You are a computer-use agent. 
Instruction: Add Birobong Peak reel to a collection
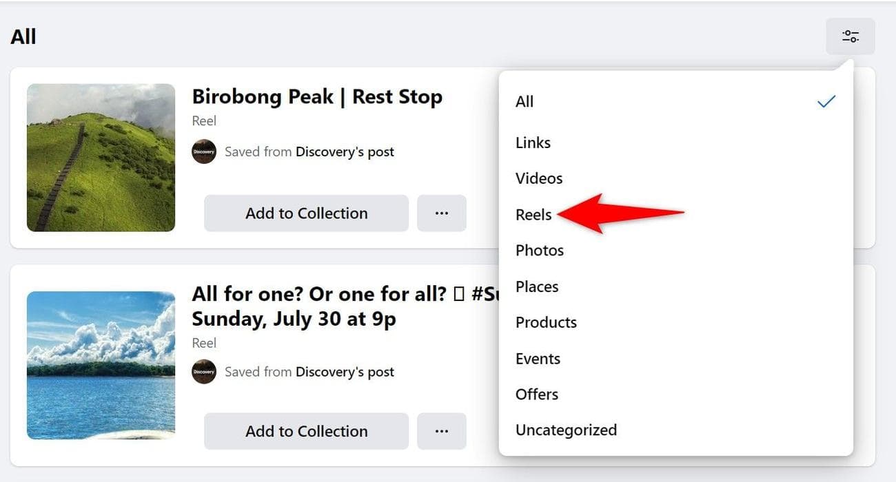(x=306, y=213)
